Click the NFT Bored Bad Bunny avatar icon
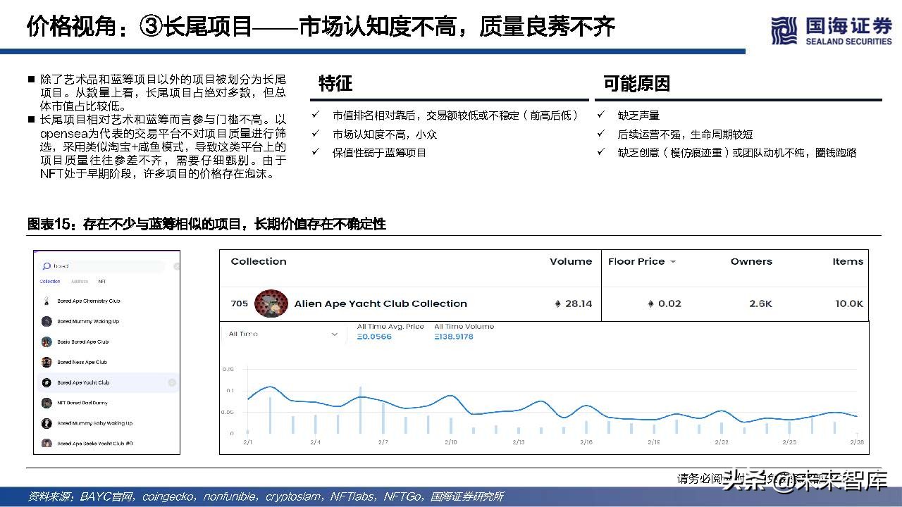Image resolution: width=902 pixels, height=507 pixels. click(x=47, y=403)
